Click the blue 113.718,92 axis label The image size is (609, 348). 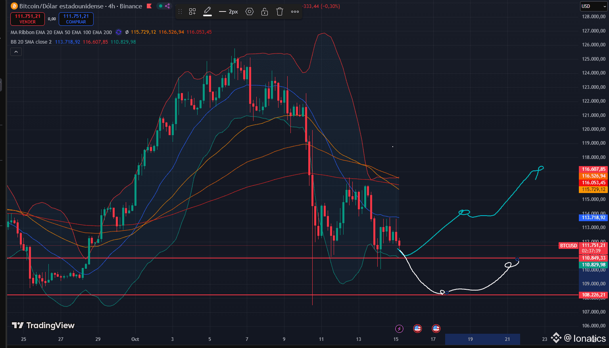coord(594,218)
